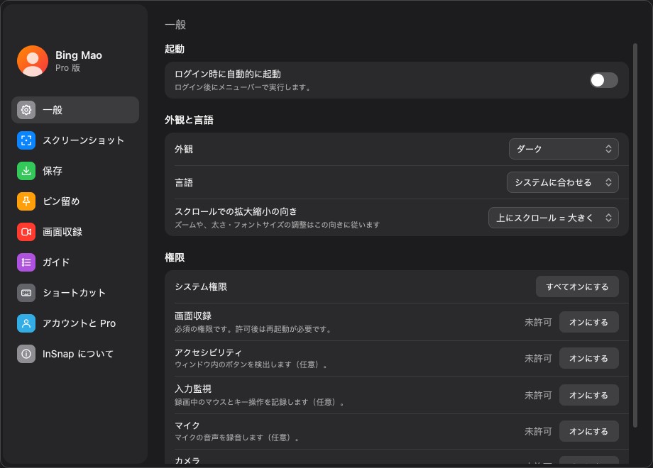The height and width of the screenshot is (468, 653).
Task: Click すべてオンにする button
Action: (x=577, y=286)
